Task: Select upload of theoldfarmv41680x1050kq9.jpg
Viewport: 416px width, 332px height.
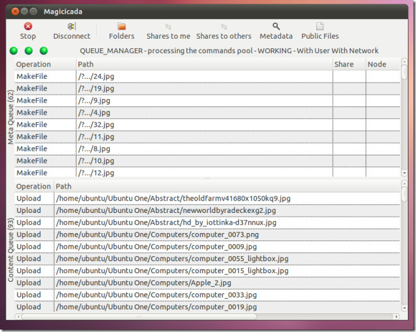Action: (x=207, y=199)
